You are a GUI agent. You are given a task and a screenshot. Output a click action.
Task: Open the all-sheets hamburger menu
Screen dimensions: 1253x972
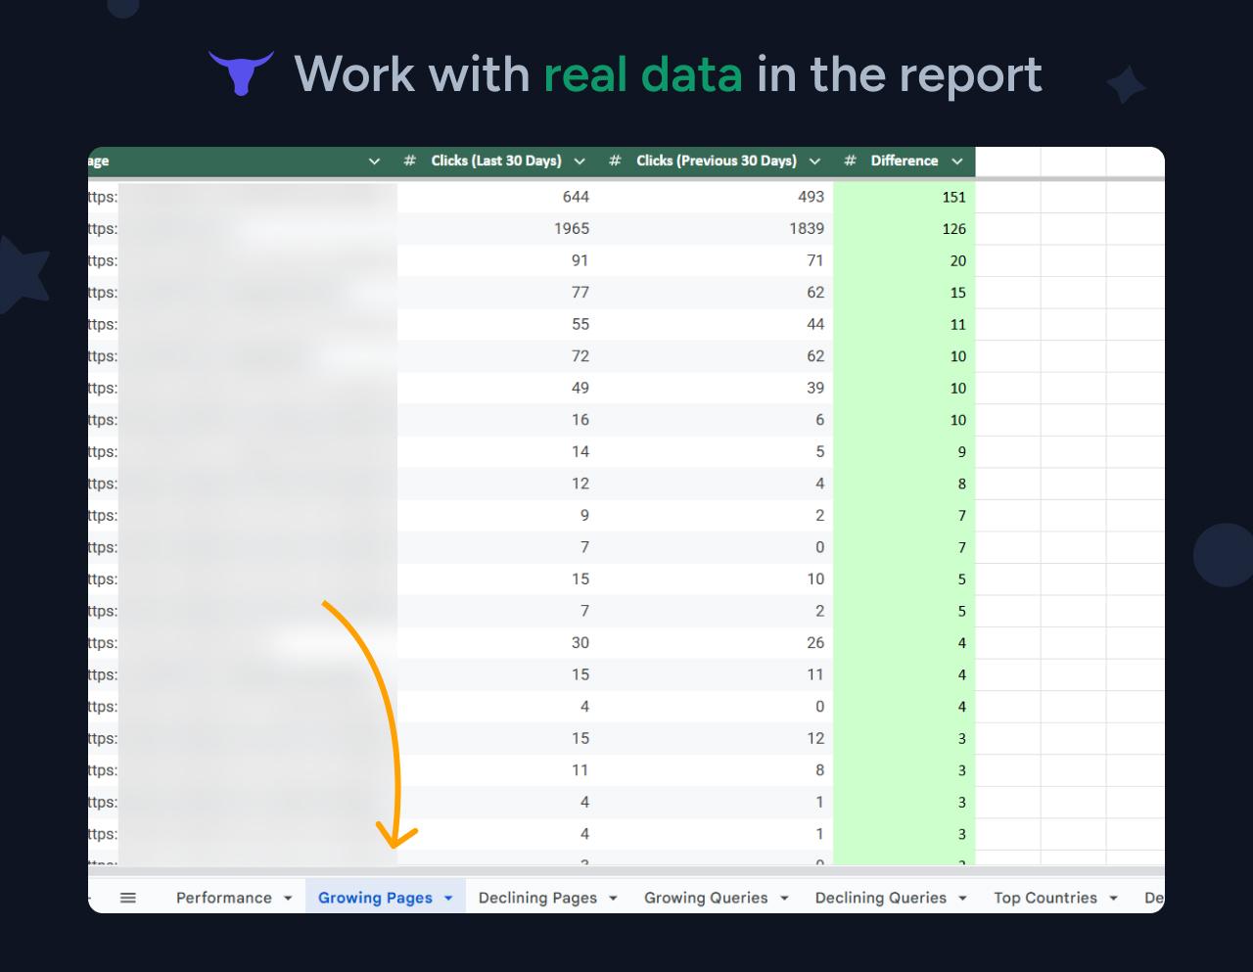[x=127, y=897]
